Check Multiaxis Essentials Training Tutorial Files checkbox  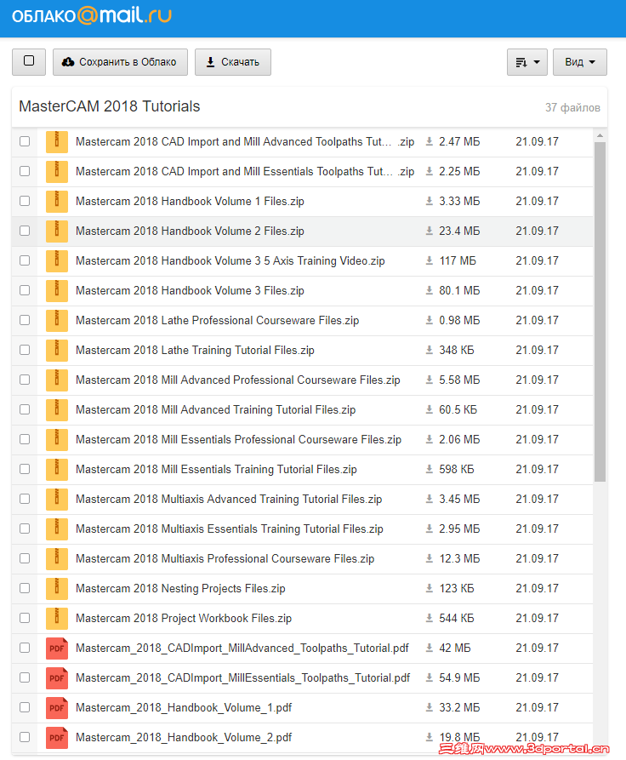[25, 529]
